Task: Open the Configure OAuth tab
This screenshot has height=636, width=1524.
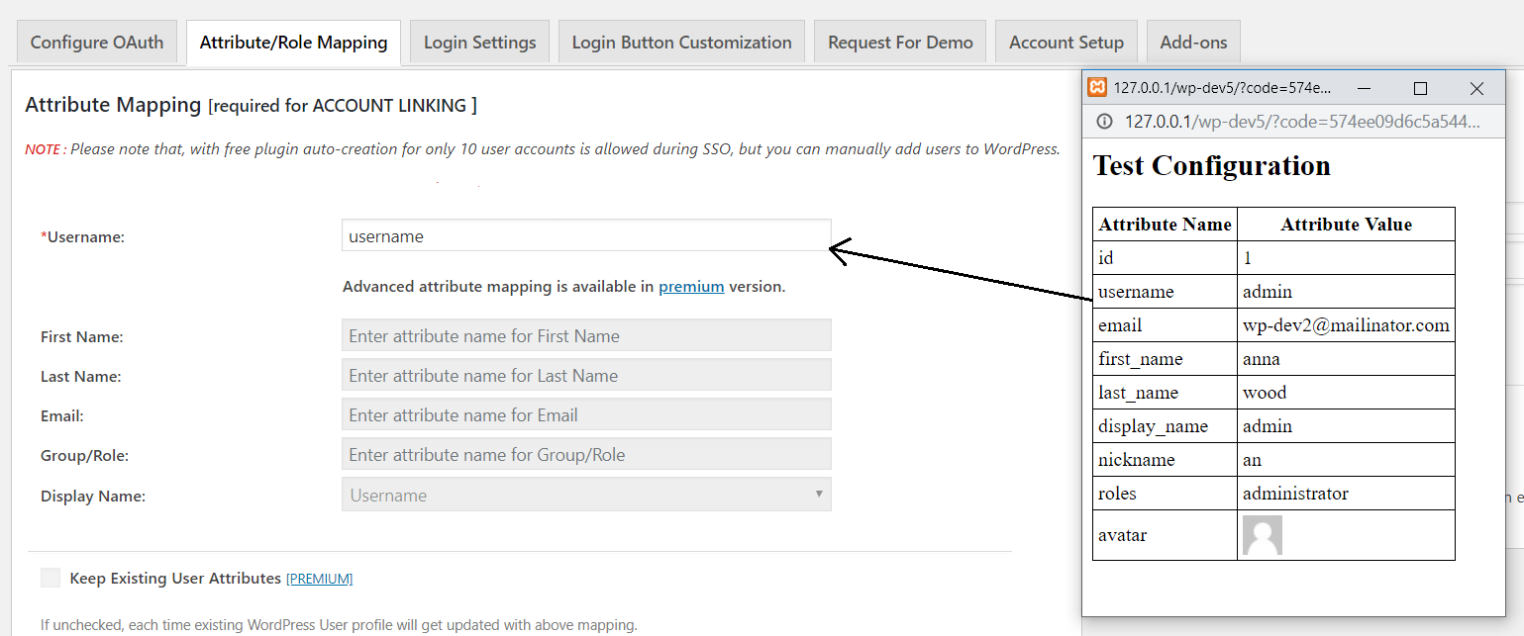Action: coord(97,43)
